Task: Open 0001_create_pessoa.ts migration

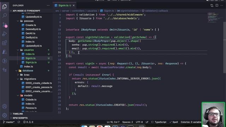Action: [x=38, y=87]
